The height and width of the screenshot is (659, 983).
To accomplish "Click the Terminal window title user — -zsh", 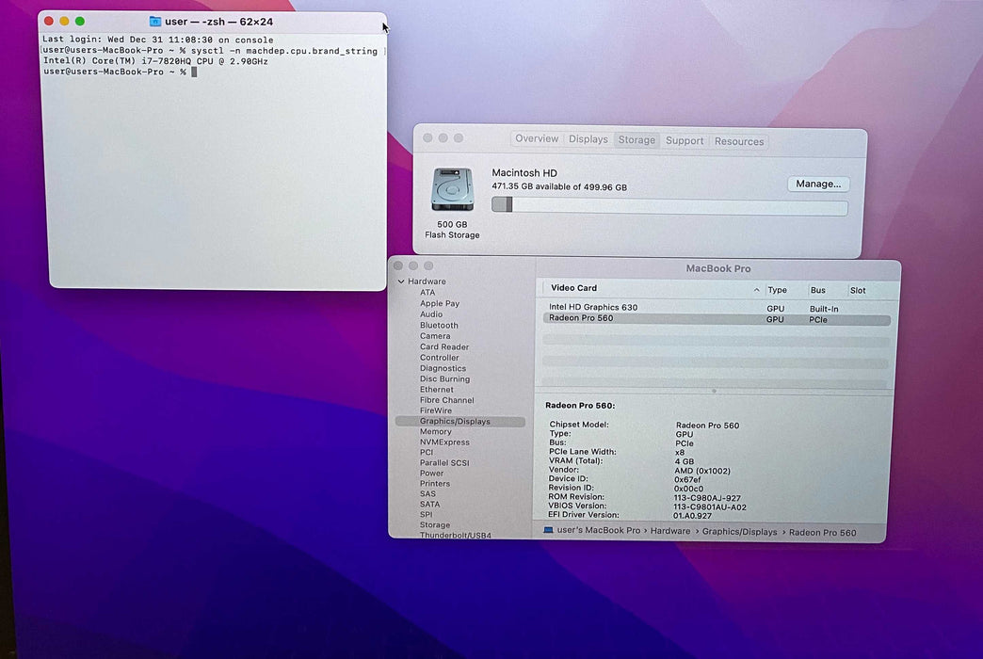I will pyautogui.click(x=218, y=22).
